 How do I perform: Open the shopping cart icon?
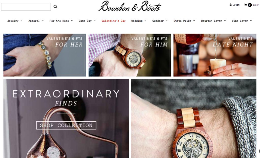point(246,5)
